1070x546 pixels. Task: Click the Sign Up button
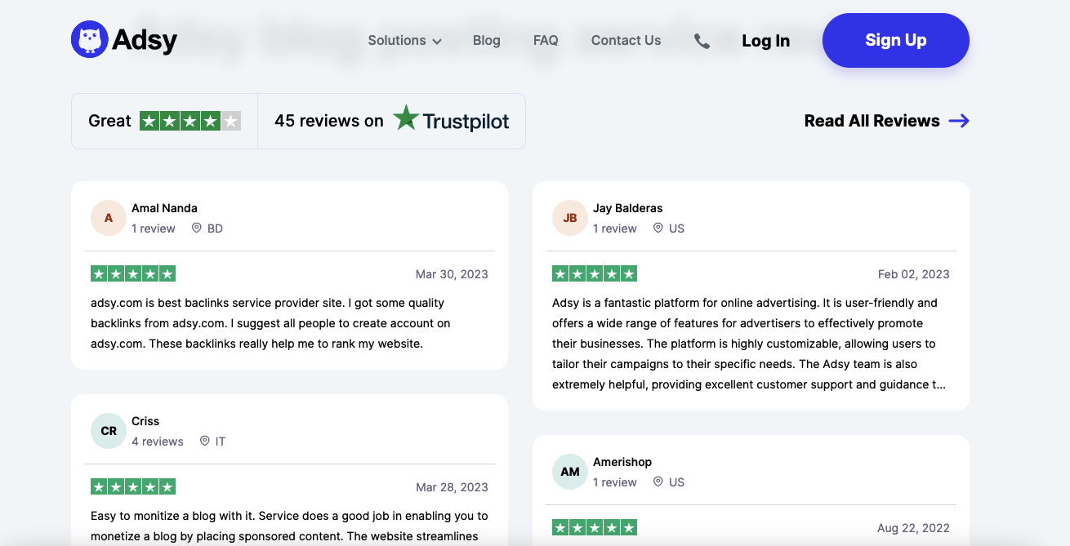point(896,40)
